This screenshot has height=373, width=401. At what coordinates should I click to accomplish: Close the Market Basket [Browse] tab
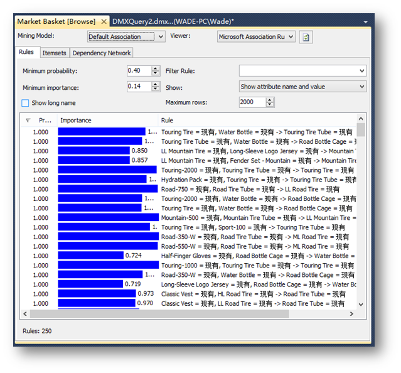coord(104,21)
